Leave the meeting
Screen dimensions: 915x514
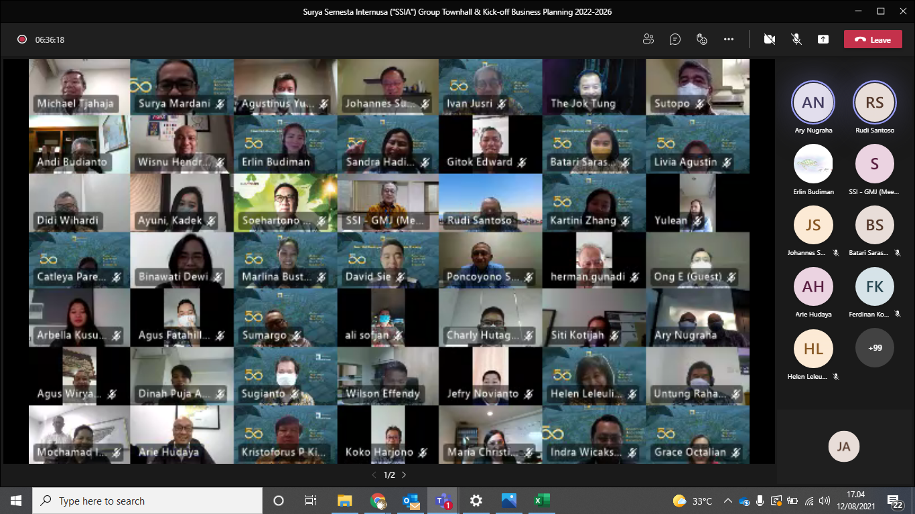click(873, 39)
